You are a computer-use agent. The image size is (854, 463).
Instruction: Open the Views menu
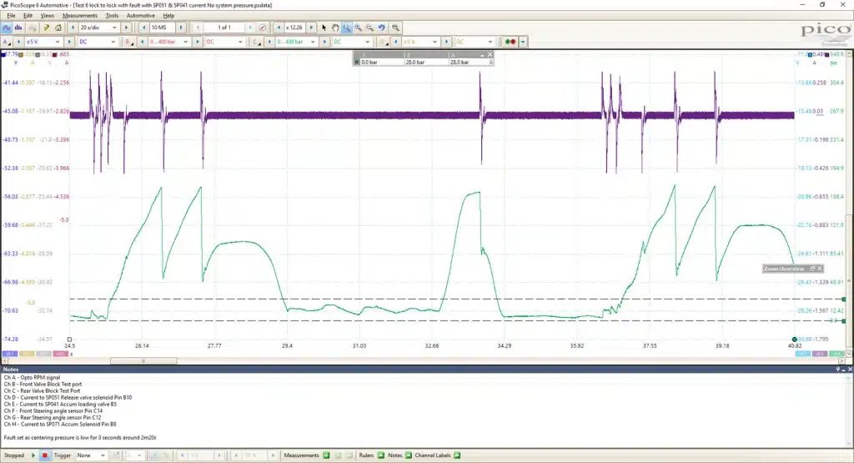(x=48, y=16)
